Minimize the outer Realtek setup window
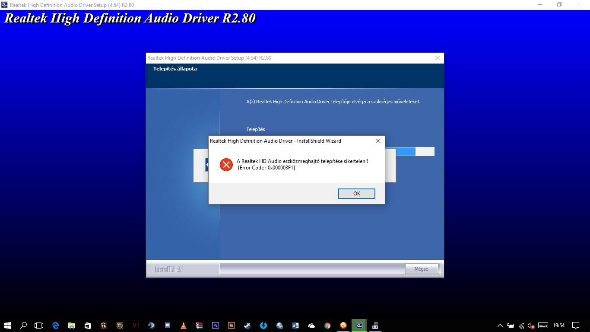This screenshot has height=332, width=590. pos(540,5)
